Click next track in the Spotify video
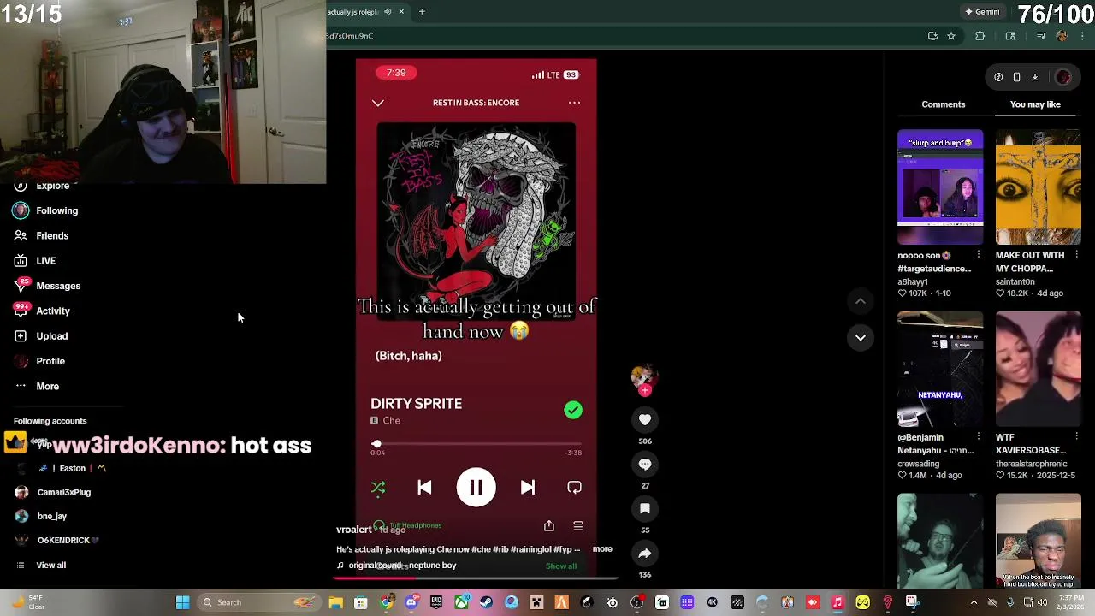Screen dimensions: 1095x616 click(x=528, y=488)
